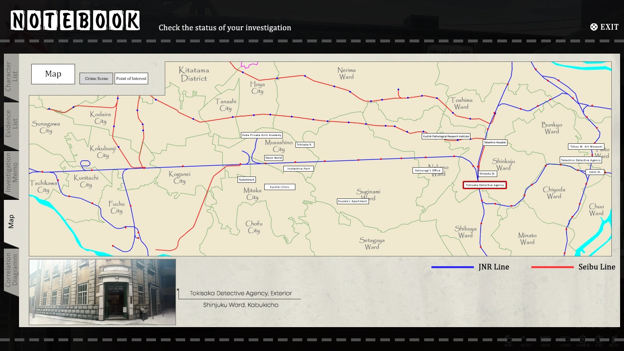Select Moon World on the map
Screen dimensions: 624x351
(x=273, y=158)
